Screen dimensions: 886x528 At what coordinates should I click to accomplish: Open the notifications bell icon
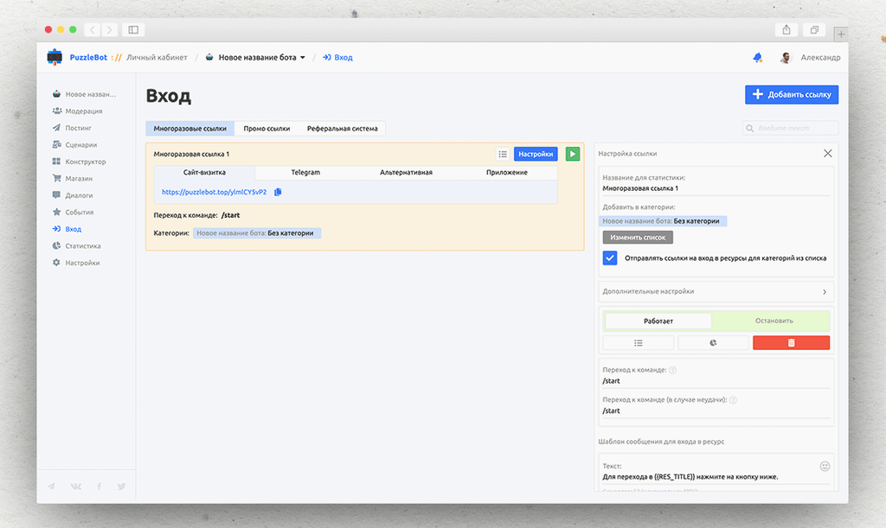point(758,58)
